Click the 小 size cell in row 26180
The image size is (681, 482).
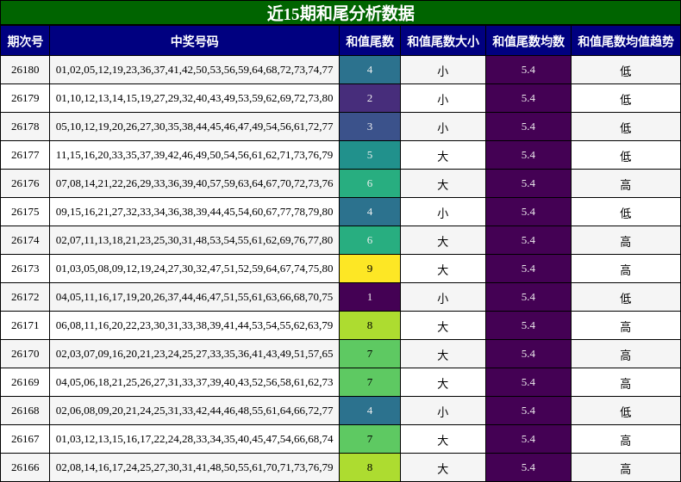443,70
